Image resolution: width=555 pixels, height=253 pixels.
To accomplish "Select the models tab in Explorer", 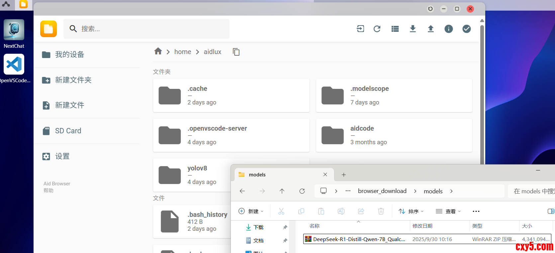I will pos(257,175).
